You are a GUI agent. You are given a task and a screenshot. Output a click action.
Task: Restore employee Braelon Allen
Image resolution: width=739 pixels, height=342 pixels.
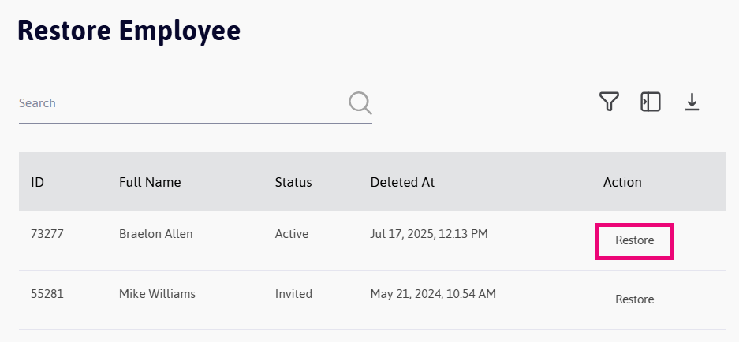[x=634, y=240]
